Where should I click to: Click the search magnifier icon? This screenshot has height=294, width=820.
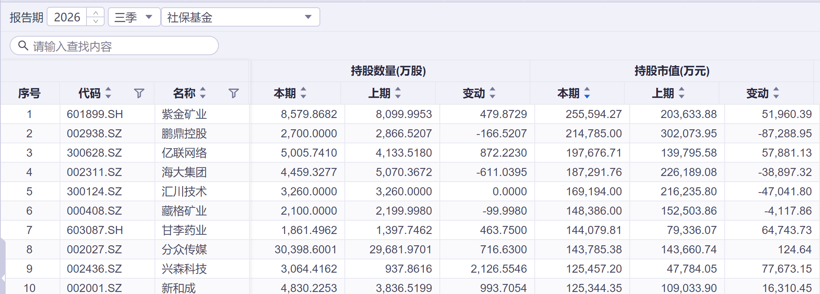point(23,46)
